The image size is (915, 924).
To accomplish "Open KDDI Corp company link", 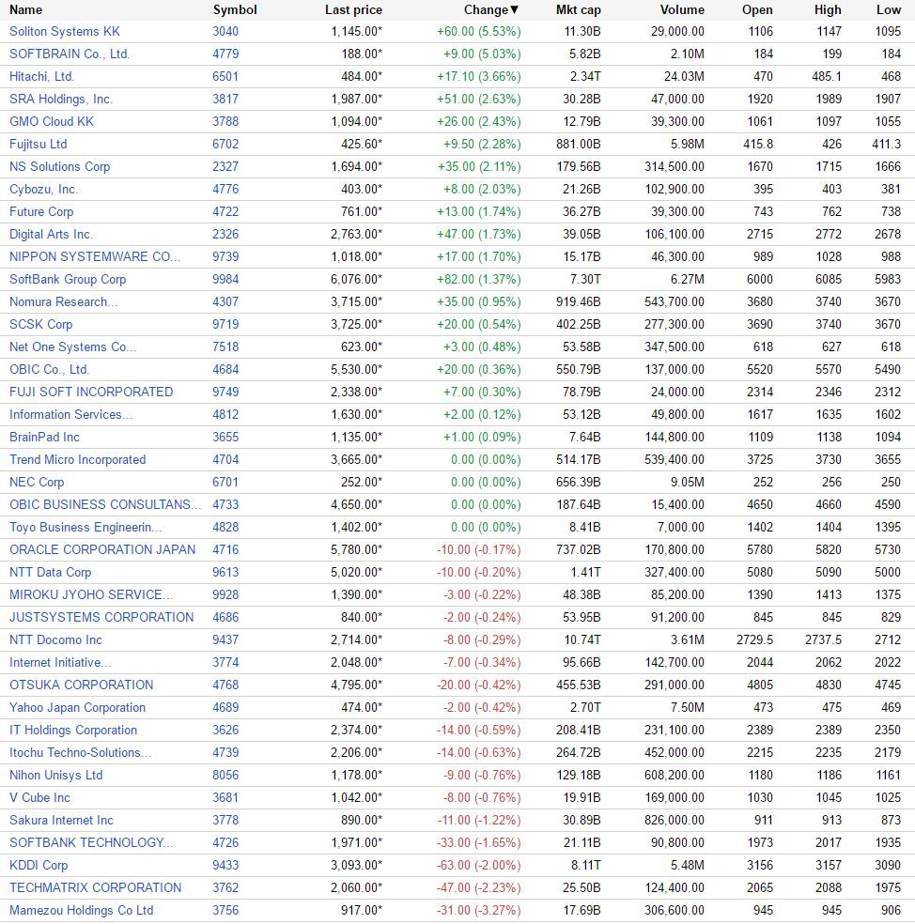I will pos(39,865).
